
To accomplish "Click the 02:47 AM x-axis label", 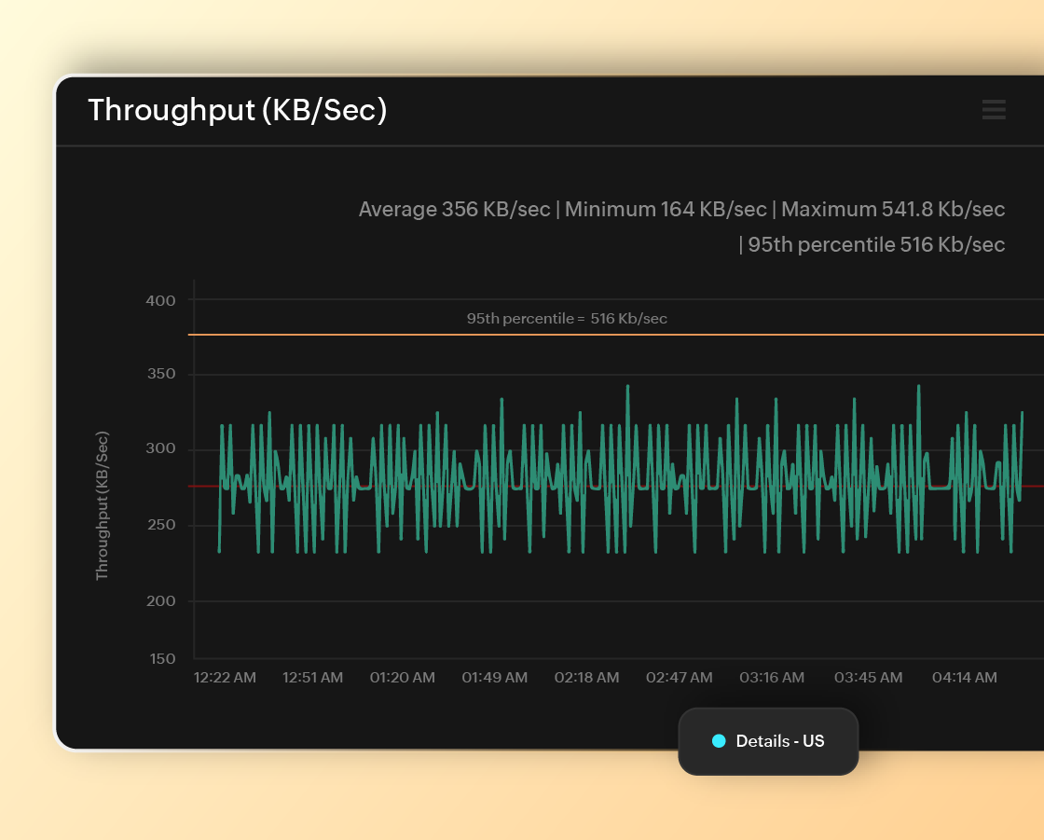I will (x=680, y=678).
